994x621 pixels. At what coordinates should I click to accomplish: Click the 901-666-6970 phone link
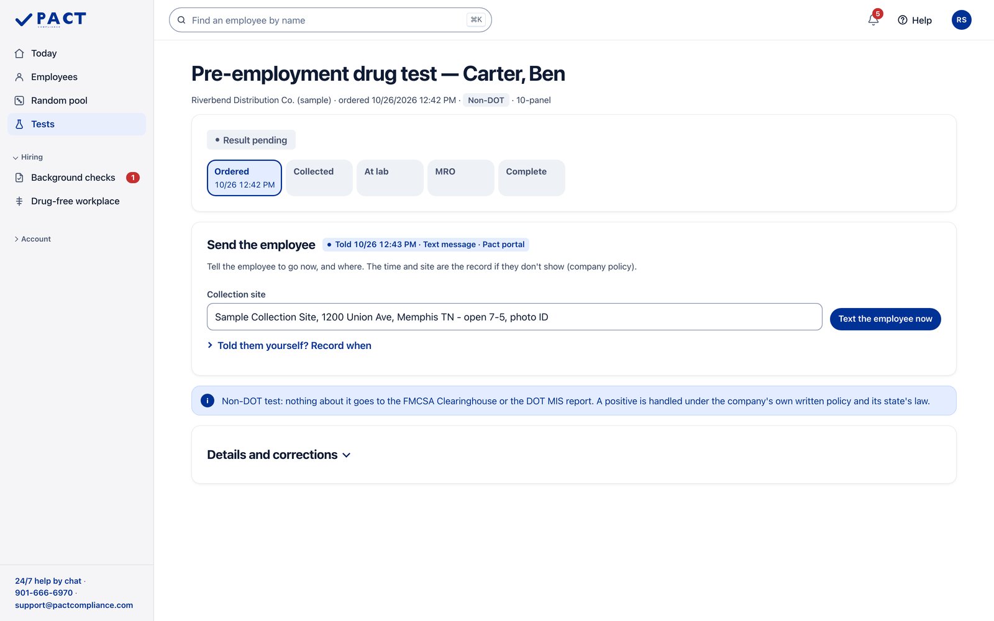click(x=44, y=593)
